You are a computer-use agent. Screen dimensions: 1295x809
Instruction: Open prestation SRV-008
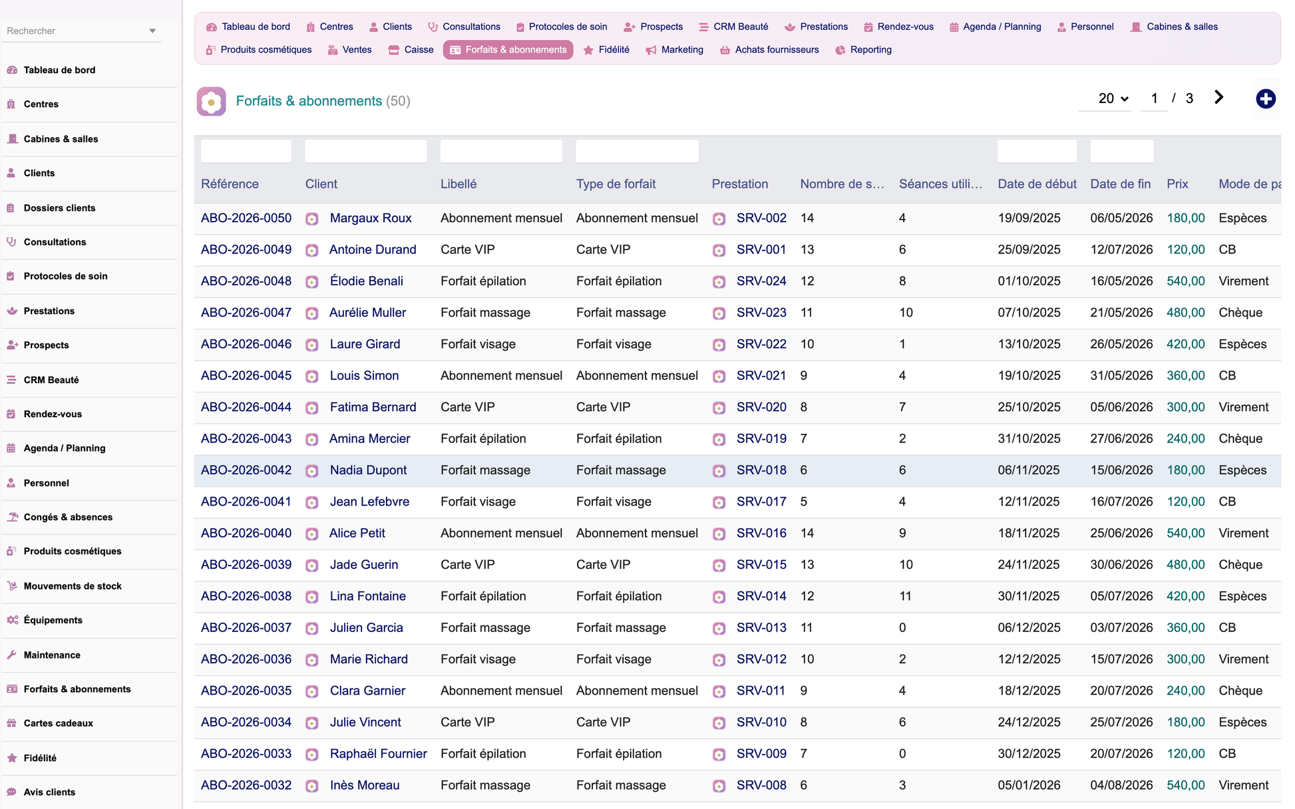pyautogui.click(x=761, y=785)
